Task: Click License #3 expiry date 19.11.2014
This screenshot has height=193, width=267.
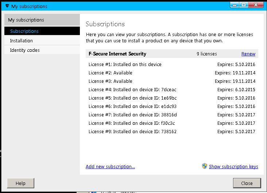Action: pos(235,81)
